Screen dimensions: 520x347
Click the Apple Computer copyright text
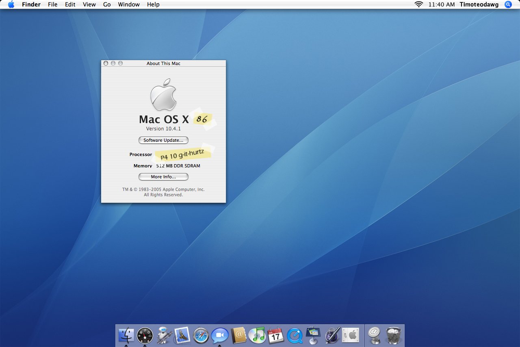click(163, 192)
